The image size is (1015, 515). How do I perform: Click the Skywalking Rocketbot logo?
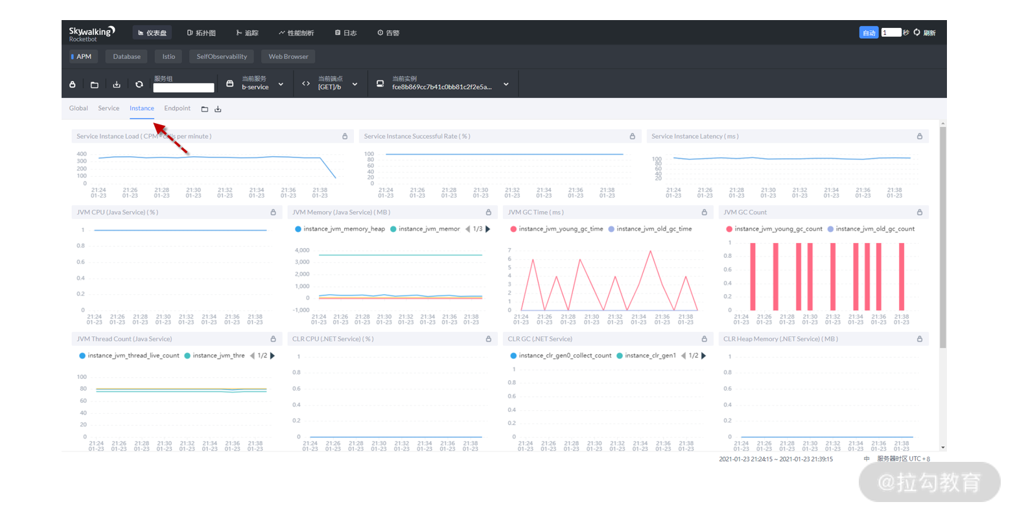coord(92,34)
